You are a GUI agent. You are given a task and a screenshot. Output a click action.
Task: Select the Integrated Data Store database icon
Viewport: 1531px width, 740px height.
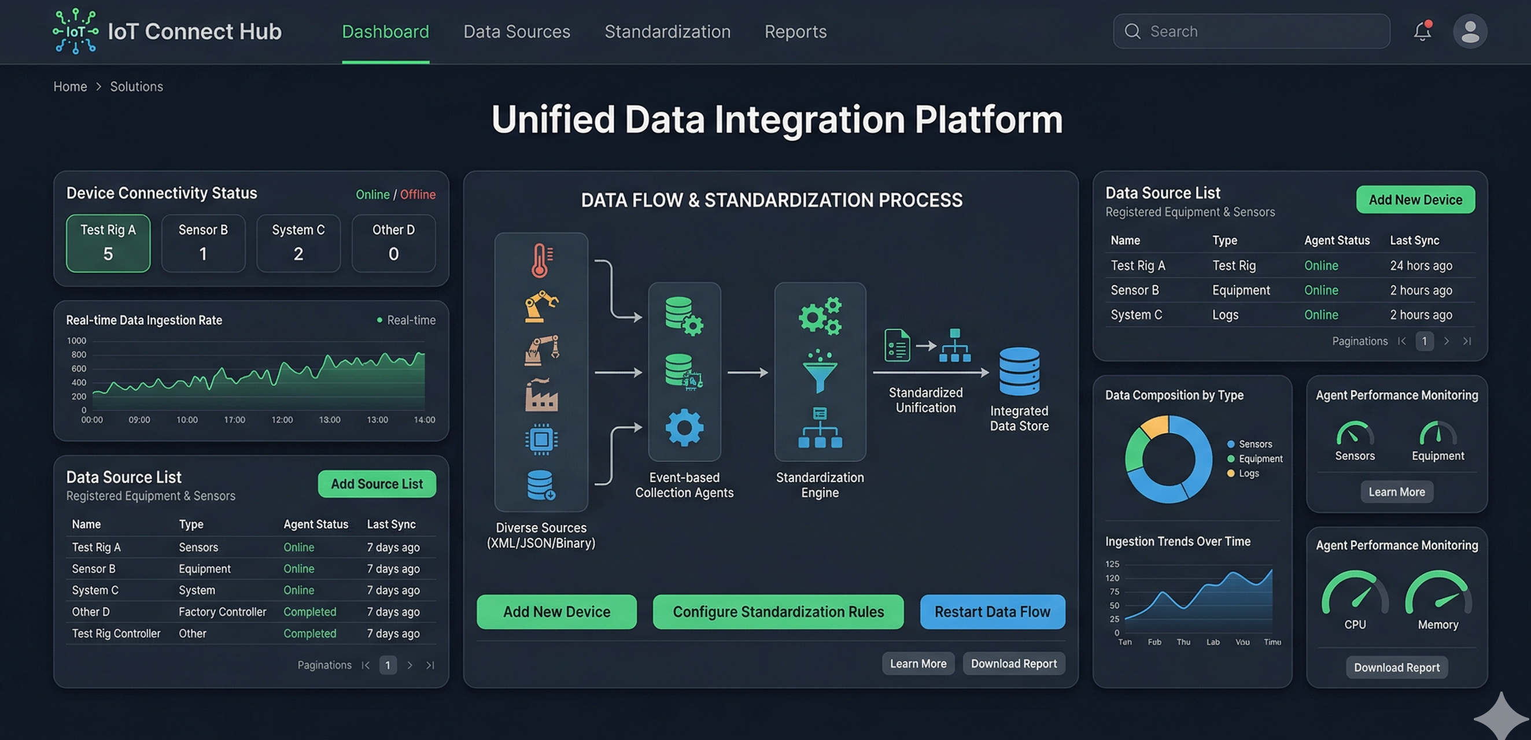coord(1019,372)
